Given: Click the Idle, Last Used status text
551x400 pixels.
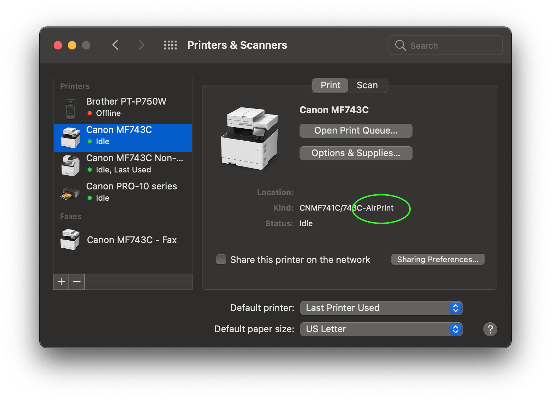Looking at the screenshot, I should [x=123, y=170].
